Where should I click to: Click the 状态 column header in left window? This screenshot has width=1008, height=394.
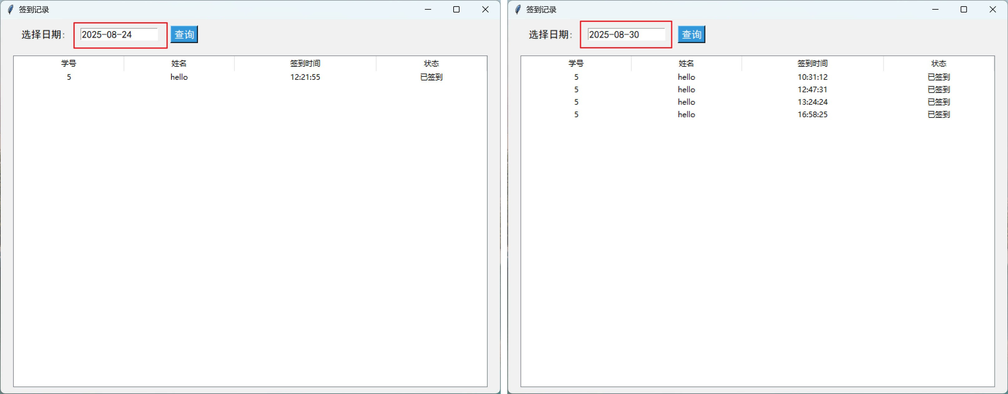point(431,63)
